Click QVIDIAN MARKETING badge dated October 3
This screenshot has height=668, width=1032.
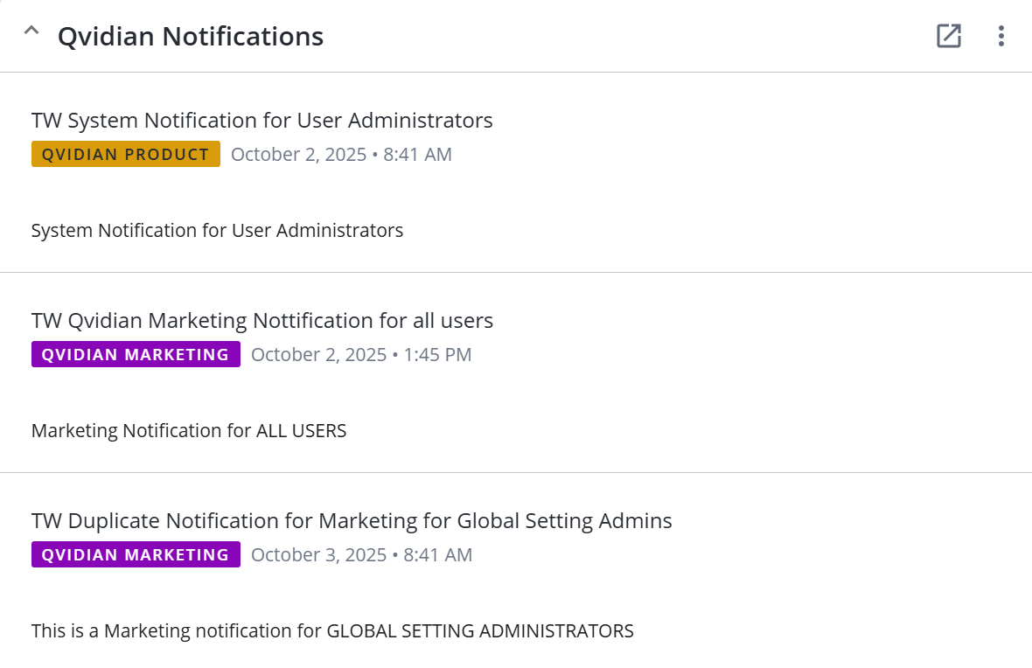click(136, 555)
